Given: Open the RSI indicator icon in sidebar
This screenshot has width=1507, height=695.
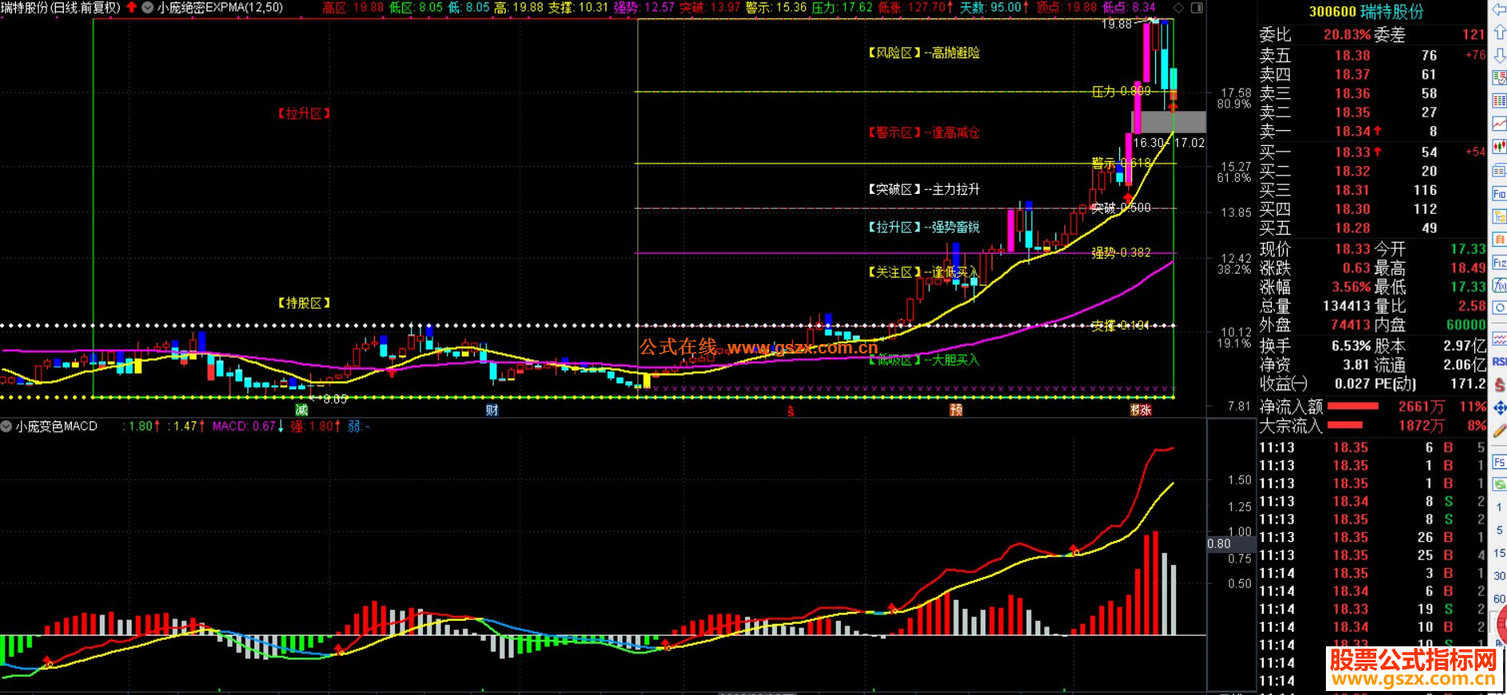Looking at the screenshot, I should [x=1499, y=361].
